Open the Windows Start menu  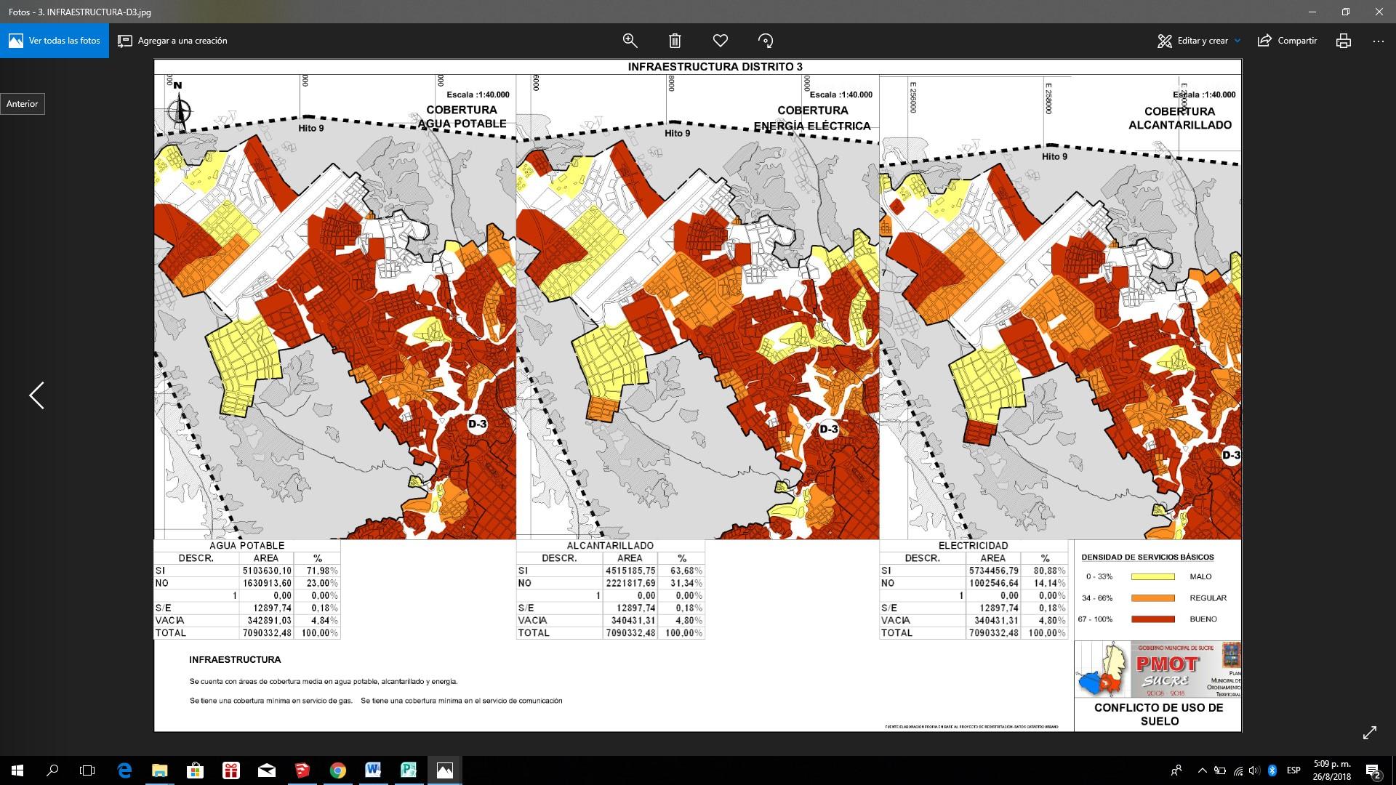coord(17,770)
